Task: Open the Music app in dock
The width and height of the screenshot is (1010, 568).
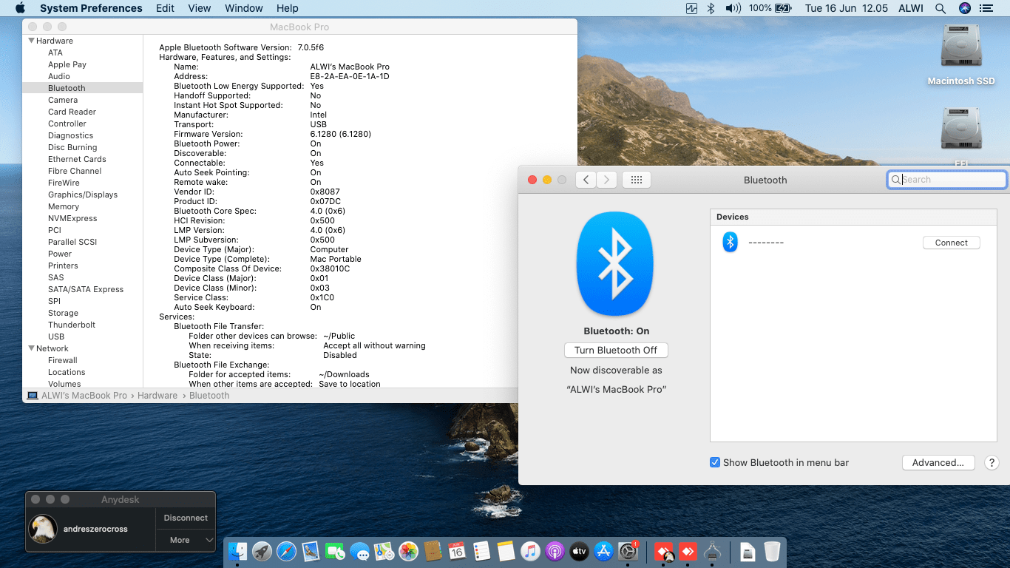Action: pyautogui.click(x=529, y=551)
